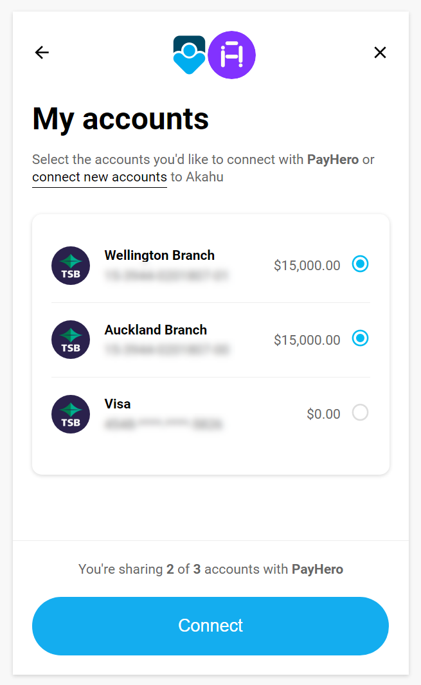
Task: Click the blurred Visa card number
Action: 163,425
